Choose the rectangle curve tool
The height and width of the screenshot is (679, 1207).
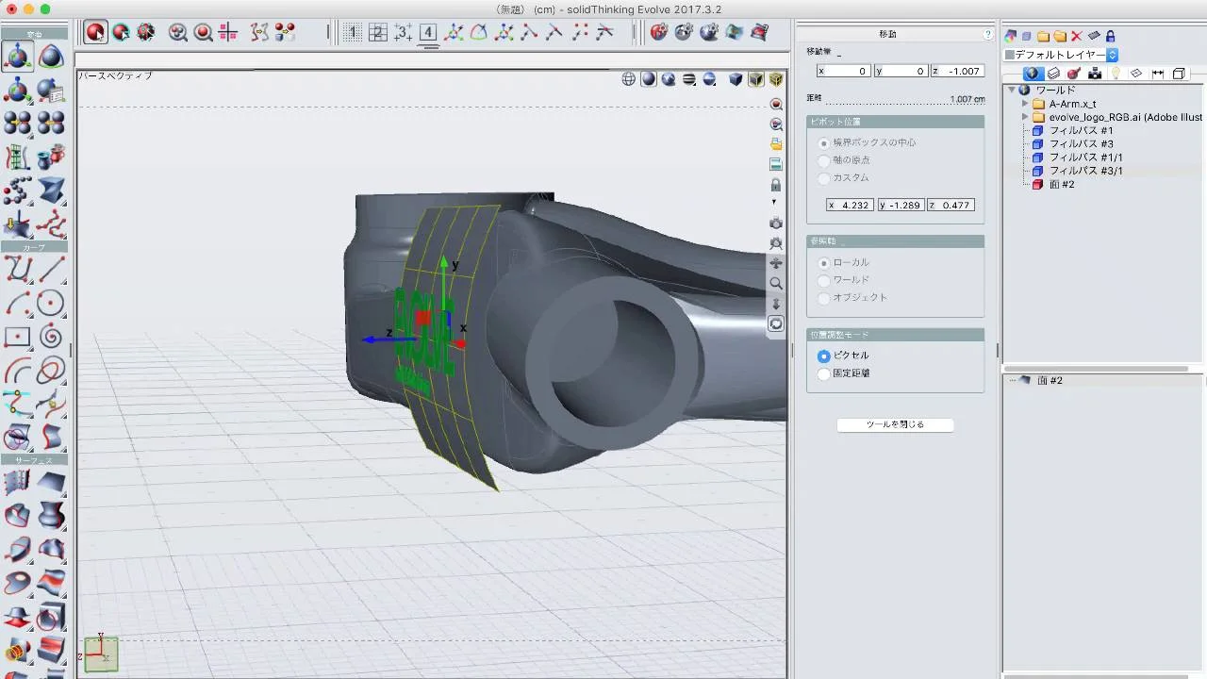click(17, 338)
